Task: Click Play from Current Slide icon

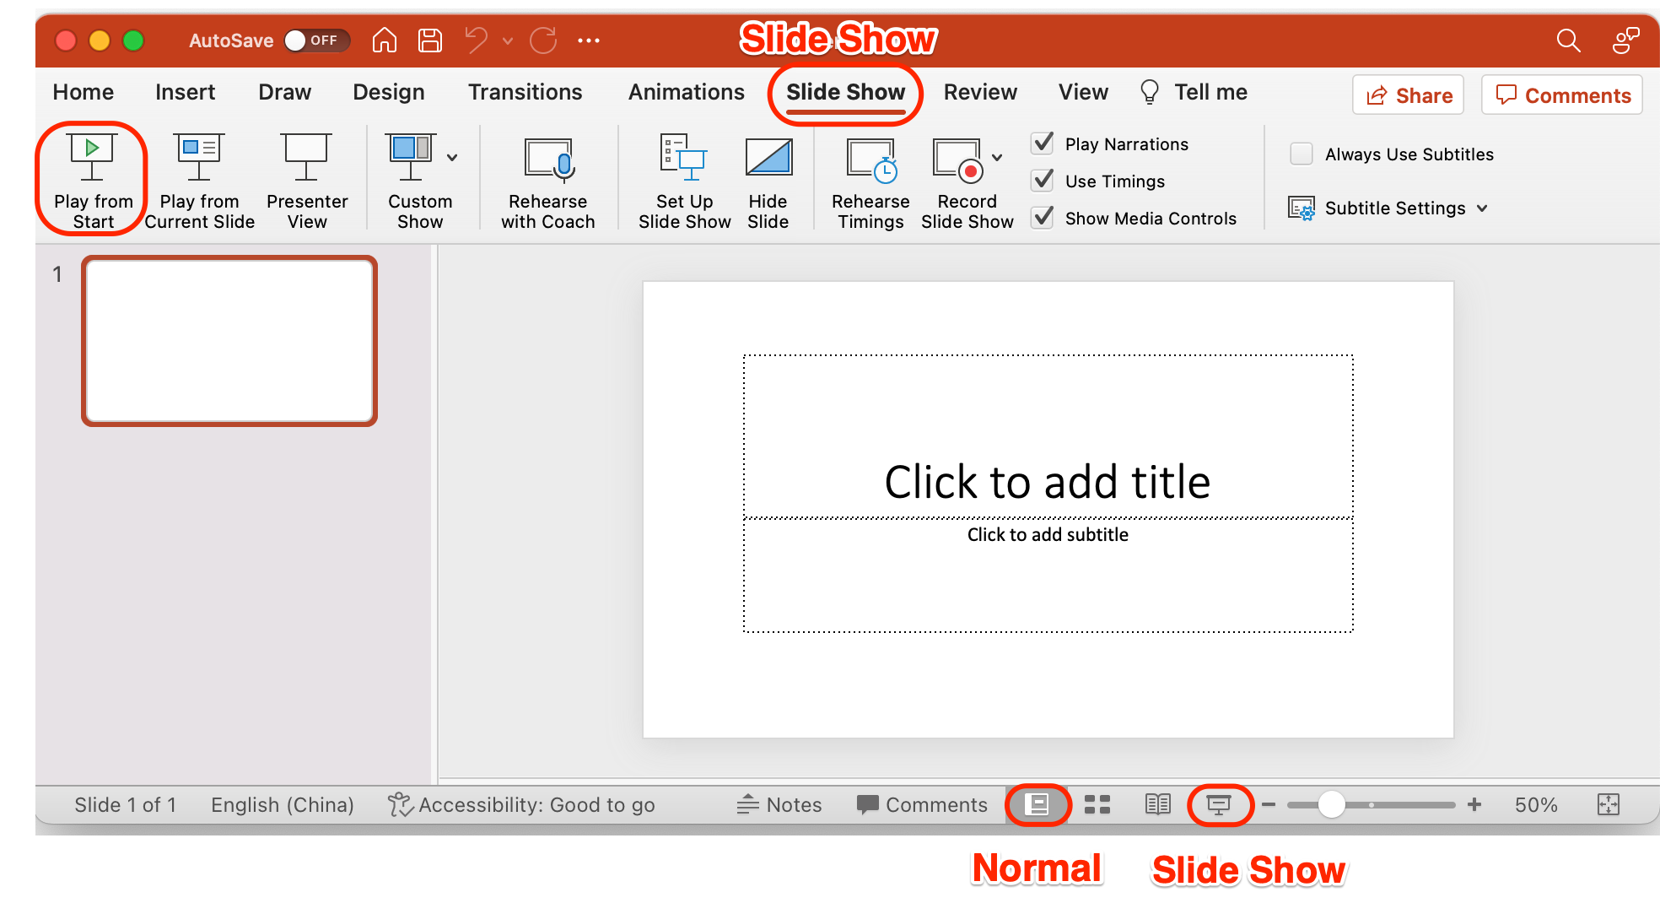Action: [x=199, y=157]
